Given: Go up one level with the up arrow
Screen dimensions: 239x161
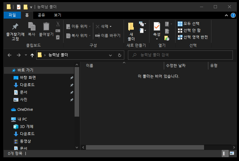Looking at the screenshot, I should pos(32,55).
